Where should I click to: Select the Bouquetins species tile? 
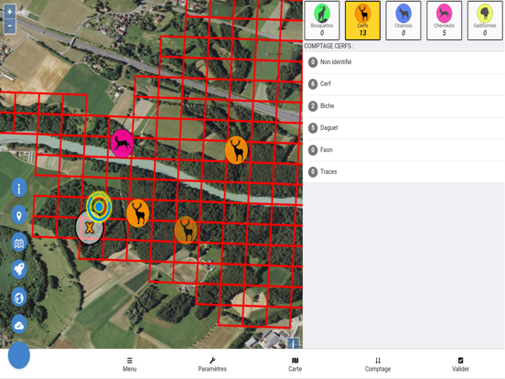pos(322,21)
